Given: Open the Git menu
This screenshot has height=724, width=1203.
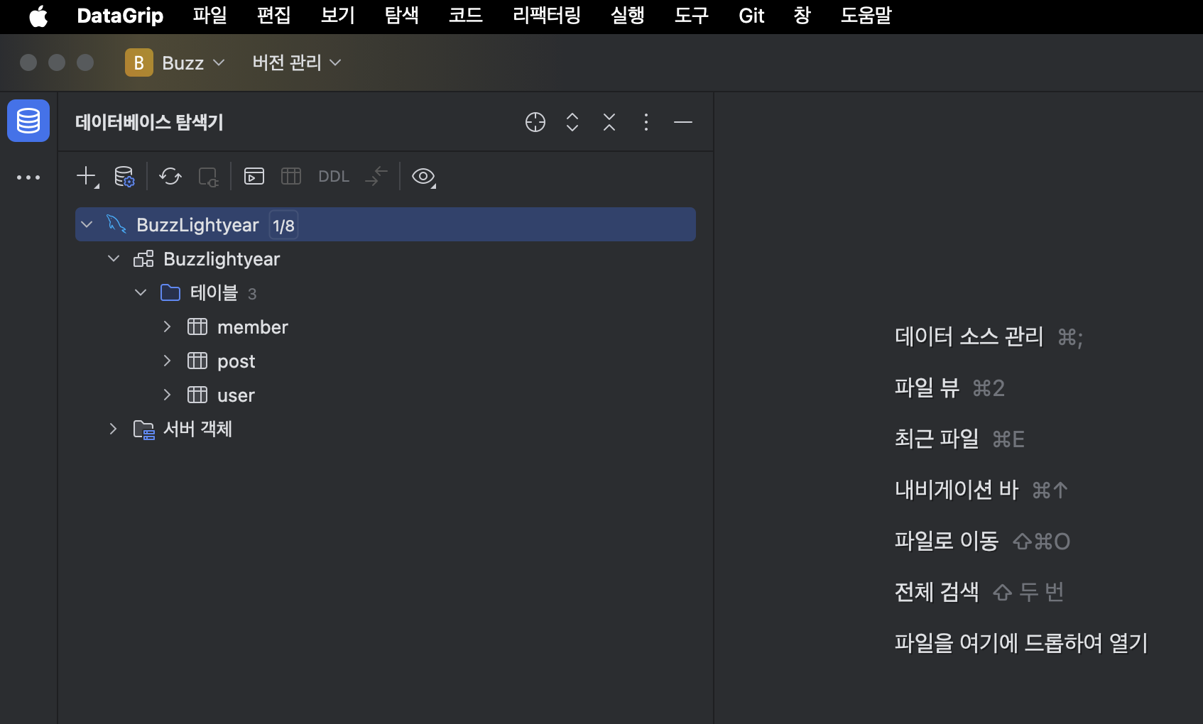Looking at the screenshot, I should (x=751, y=16).
